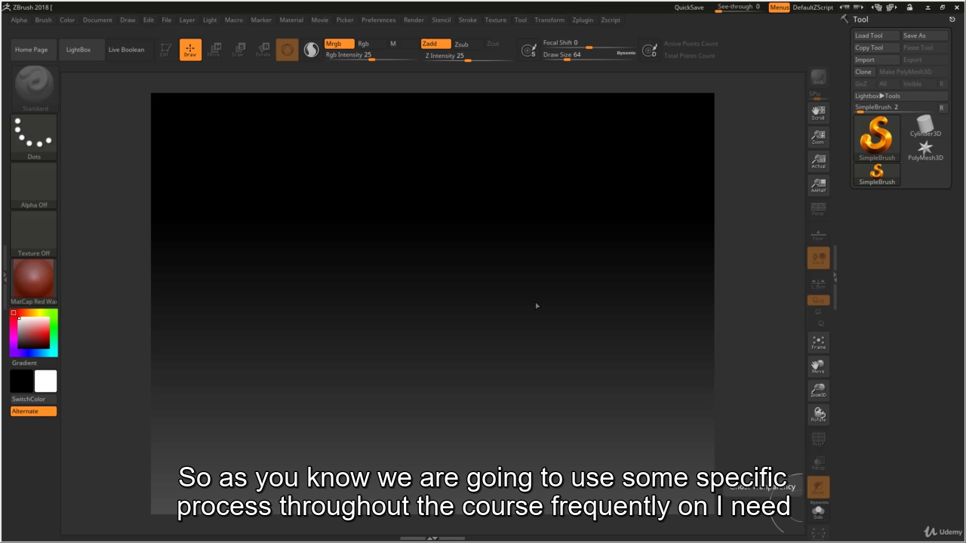Activate the Draw mode button
Viewport: 966px width, 543px height.
tap(190, 50)
